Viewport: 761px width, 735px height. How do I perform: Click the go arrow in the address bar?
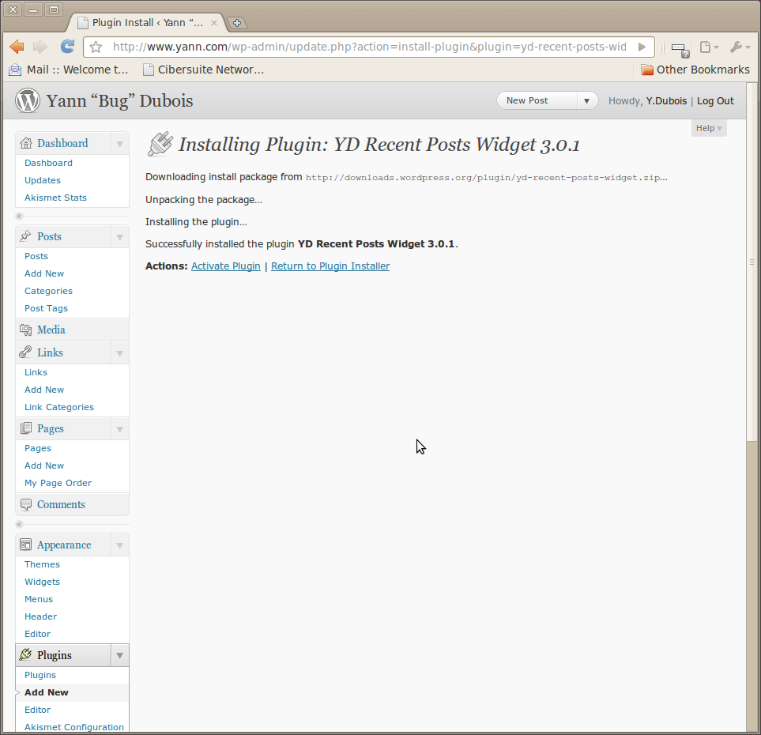pyautogui.click(x=642, y=47)
